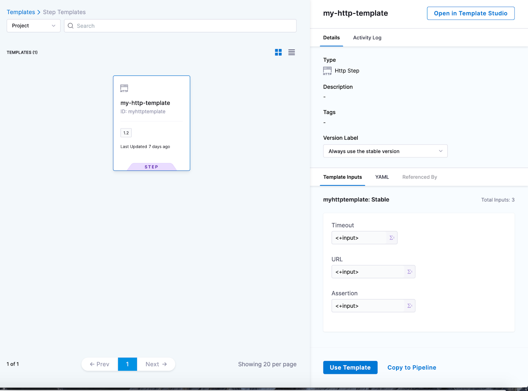This screenshot has width=528, height=391.
Task: Click Use Template button
Action: [350, 367]
